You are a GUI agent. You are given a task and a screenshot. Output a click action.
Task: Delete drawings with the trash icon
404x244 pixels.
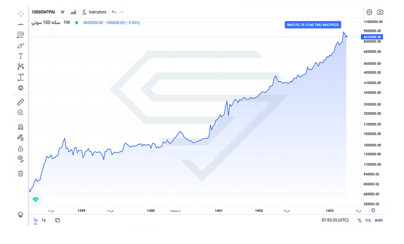(x=21, y=173)
